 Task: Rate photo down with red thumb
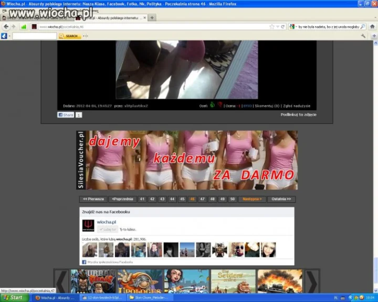click(x=220, y=105)
